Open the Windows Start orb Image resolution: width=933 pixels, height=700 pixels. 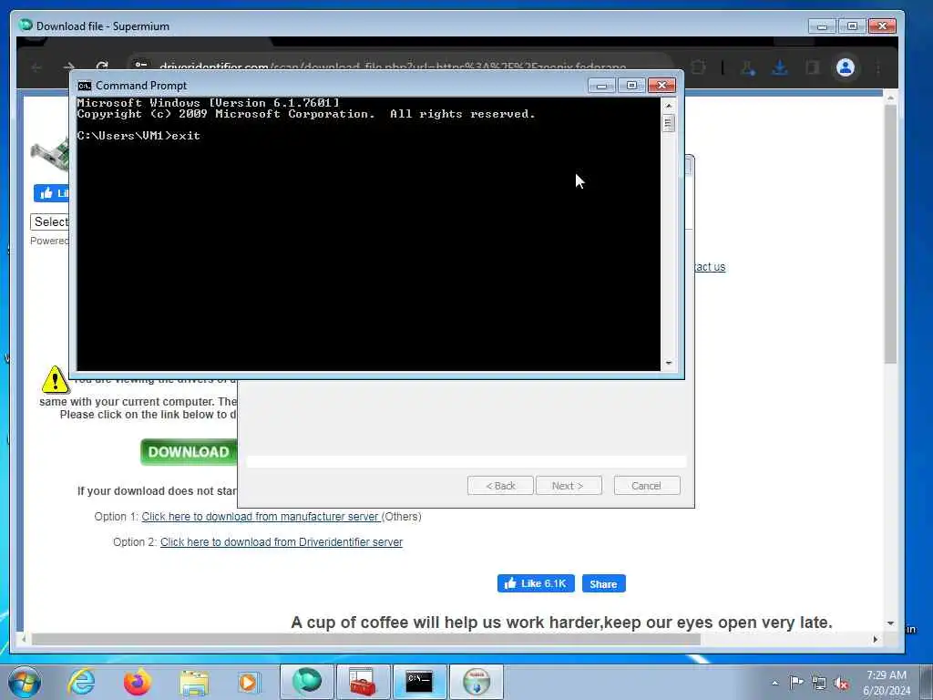pyautogui.click(x=25, y=682)
